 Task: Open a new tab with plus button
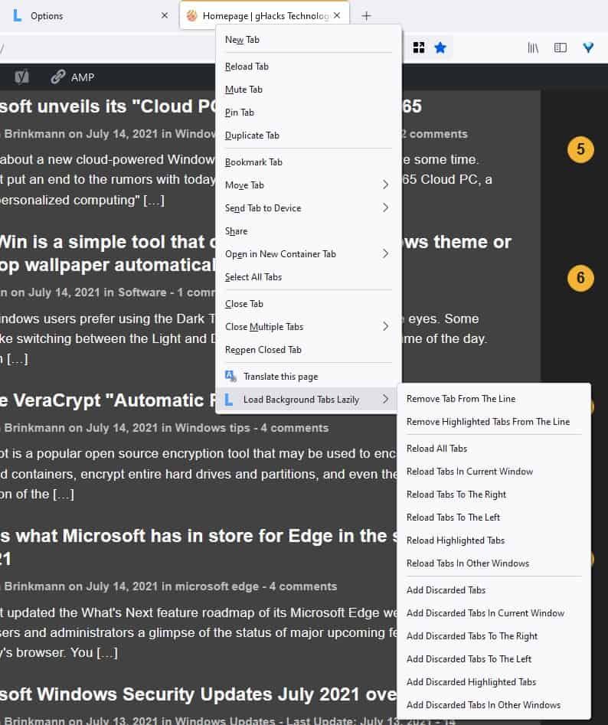[366, 16]
